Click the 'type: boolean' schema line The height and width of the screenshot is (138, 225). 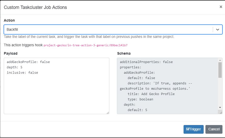(x=140, y=99)
